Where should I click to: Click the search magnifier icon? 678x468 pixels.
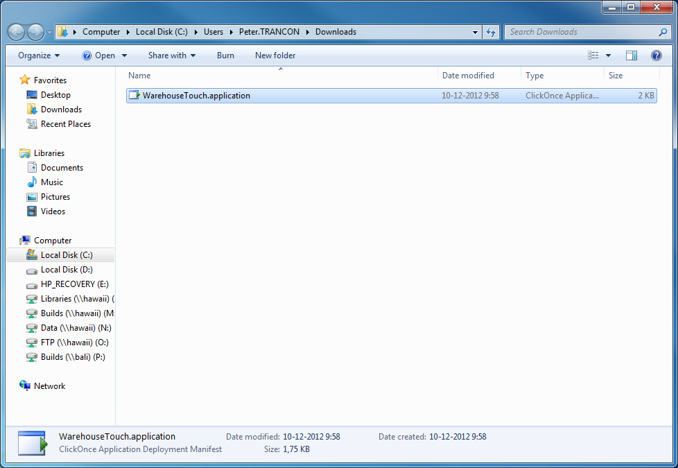tap(663, 32)
